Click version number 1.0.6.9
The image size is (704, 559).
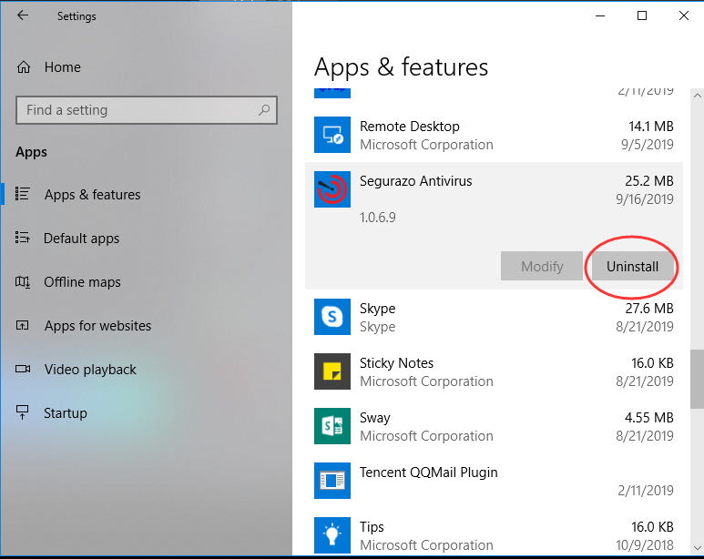(x=378, y=218)
